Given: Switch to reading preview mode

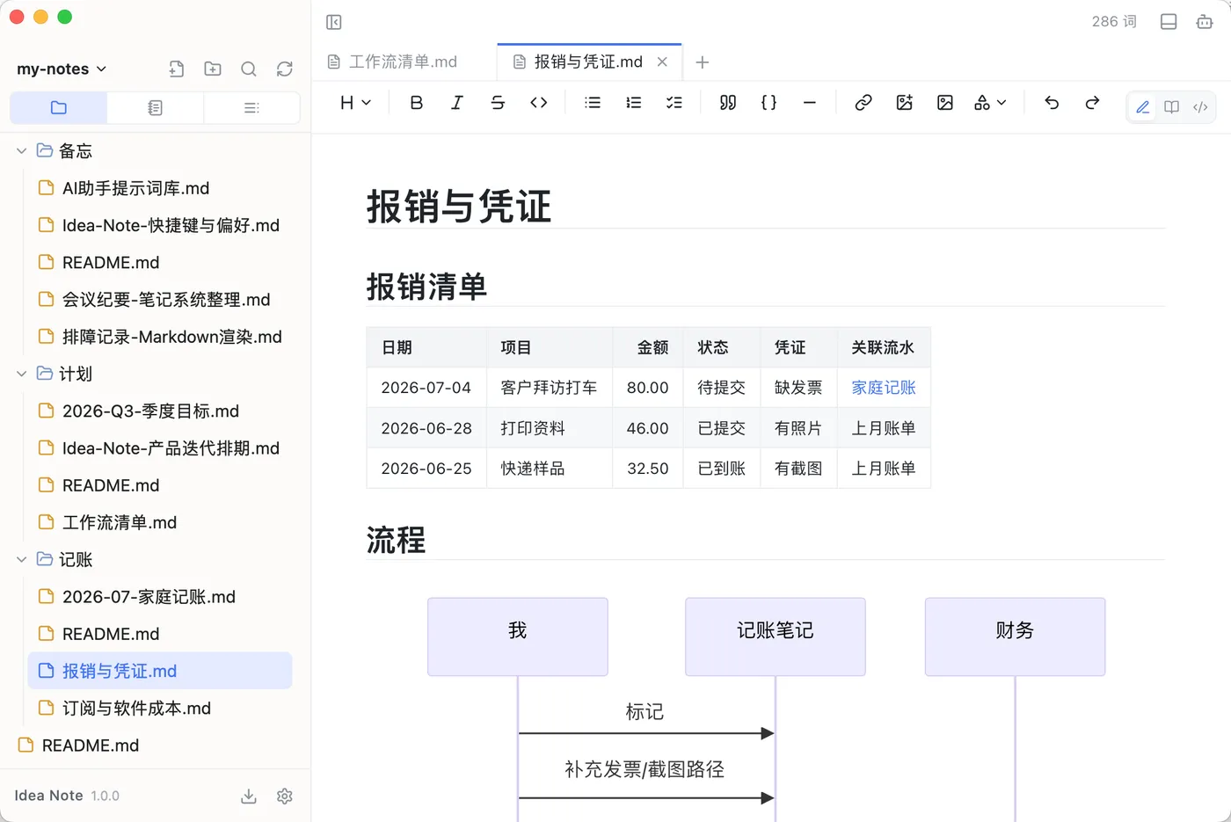Looking at the screenshot, I should coord(1171,107).
